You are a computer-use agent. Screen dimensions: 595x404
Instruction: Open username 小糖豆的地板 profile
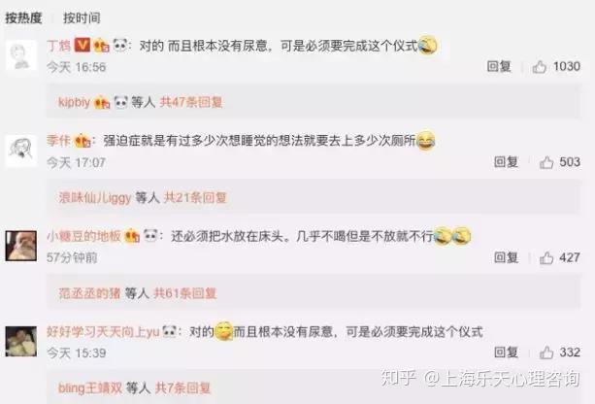click(83, 236)
